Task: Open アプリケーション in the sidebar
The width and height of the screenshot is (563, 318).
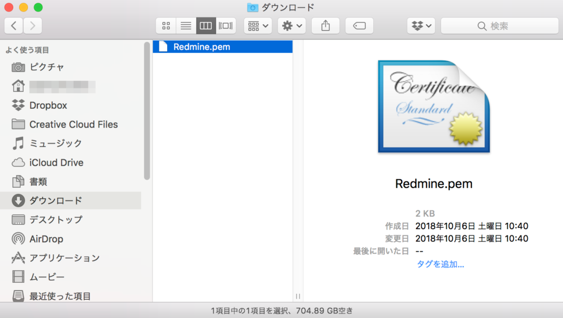Action: click(64, 258)
